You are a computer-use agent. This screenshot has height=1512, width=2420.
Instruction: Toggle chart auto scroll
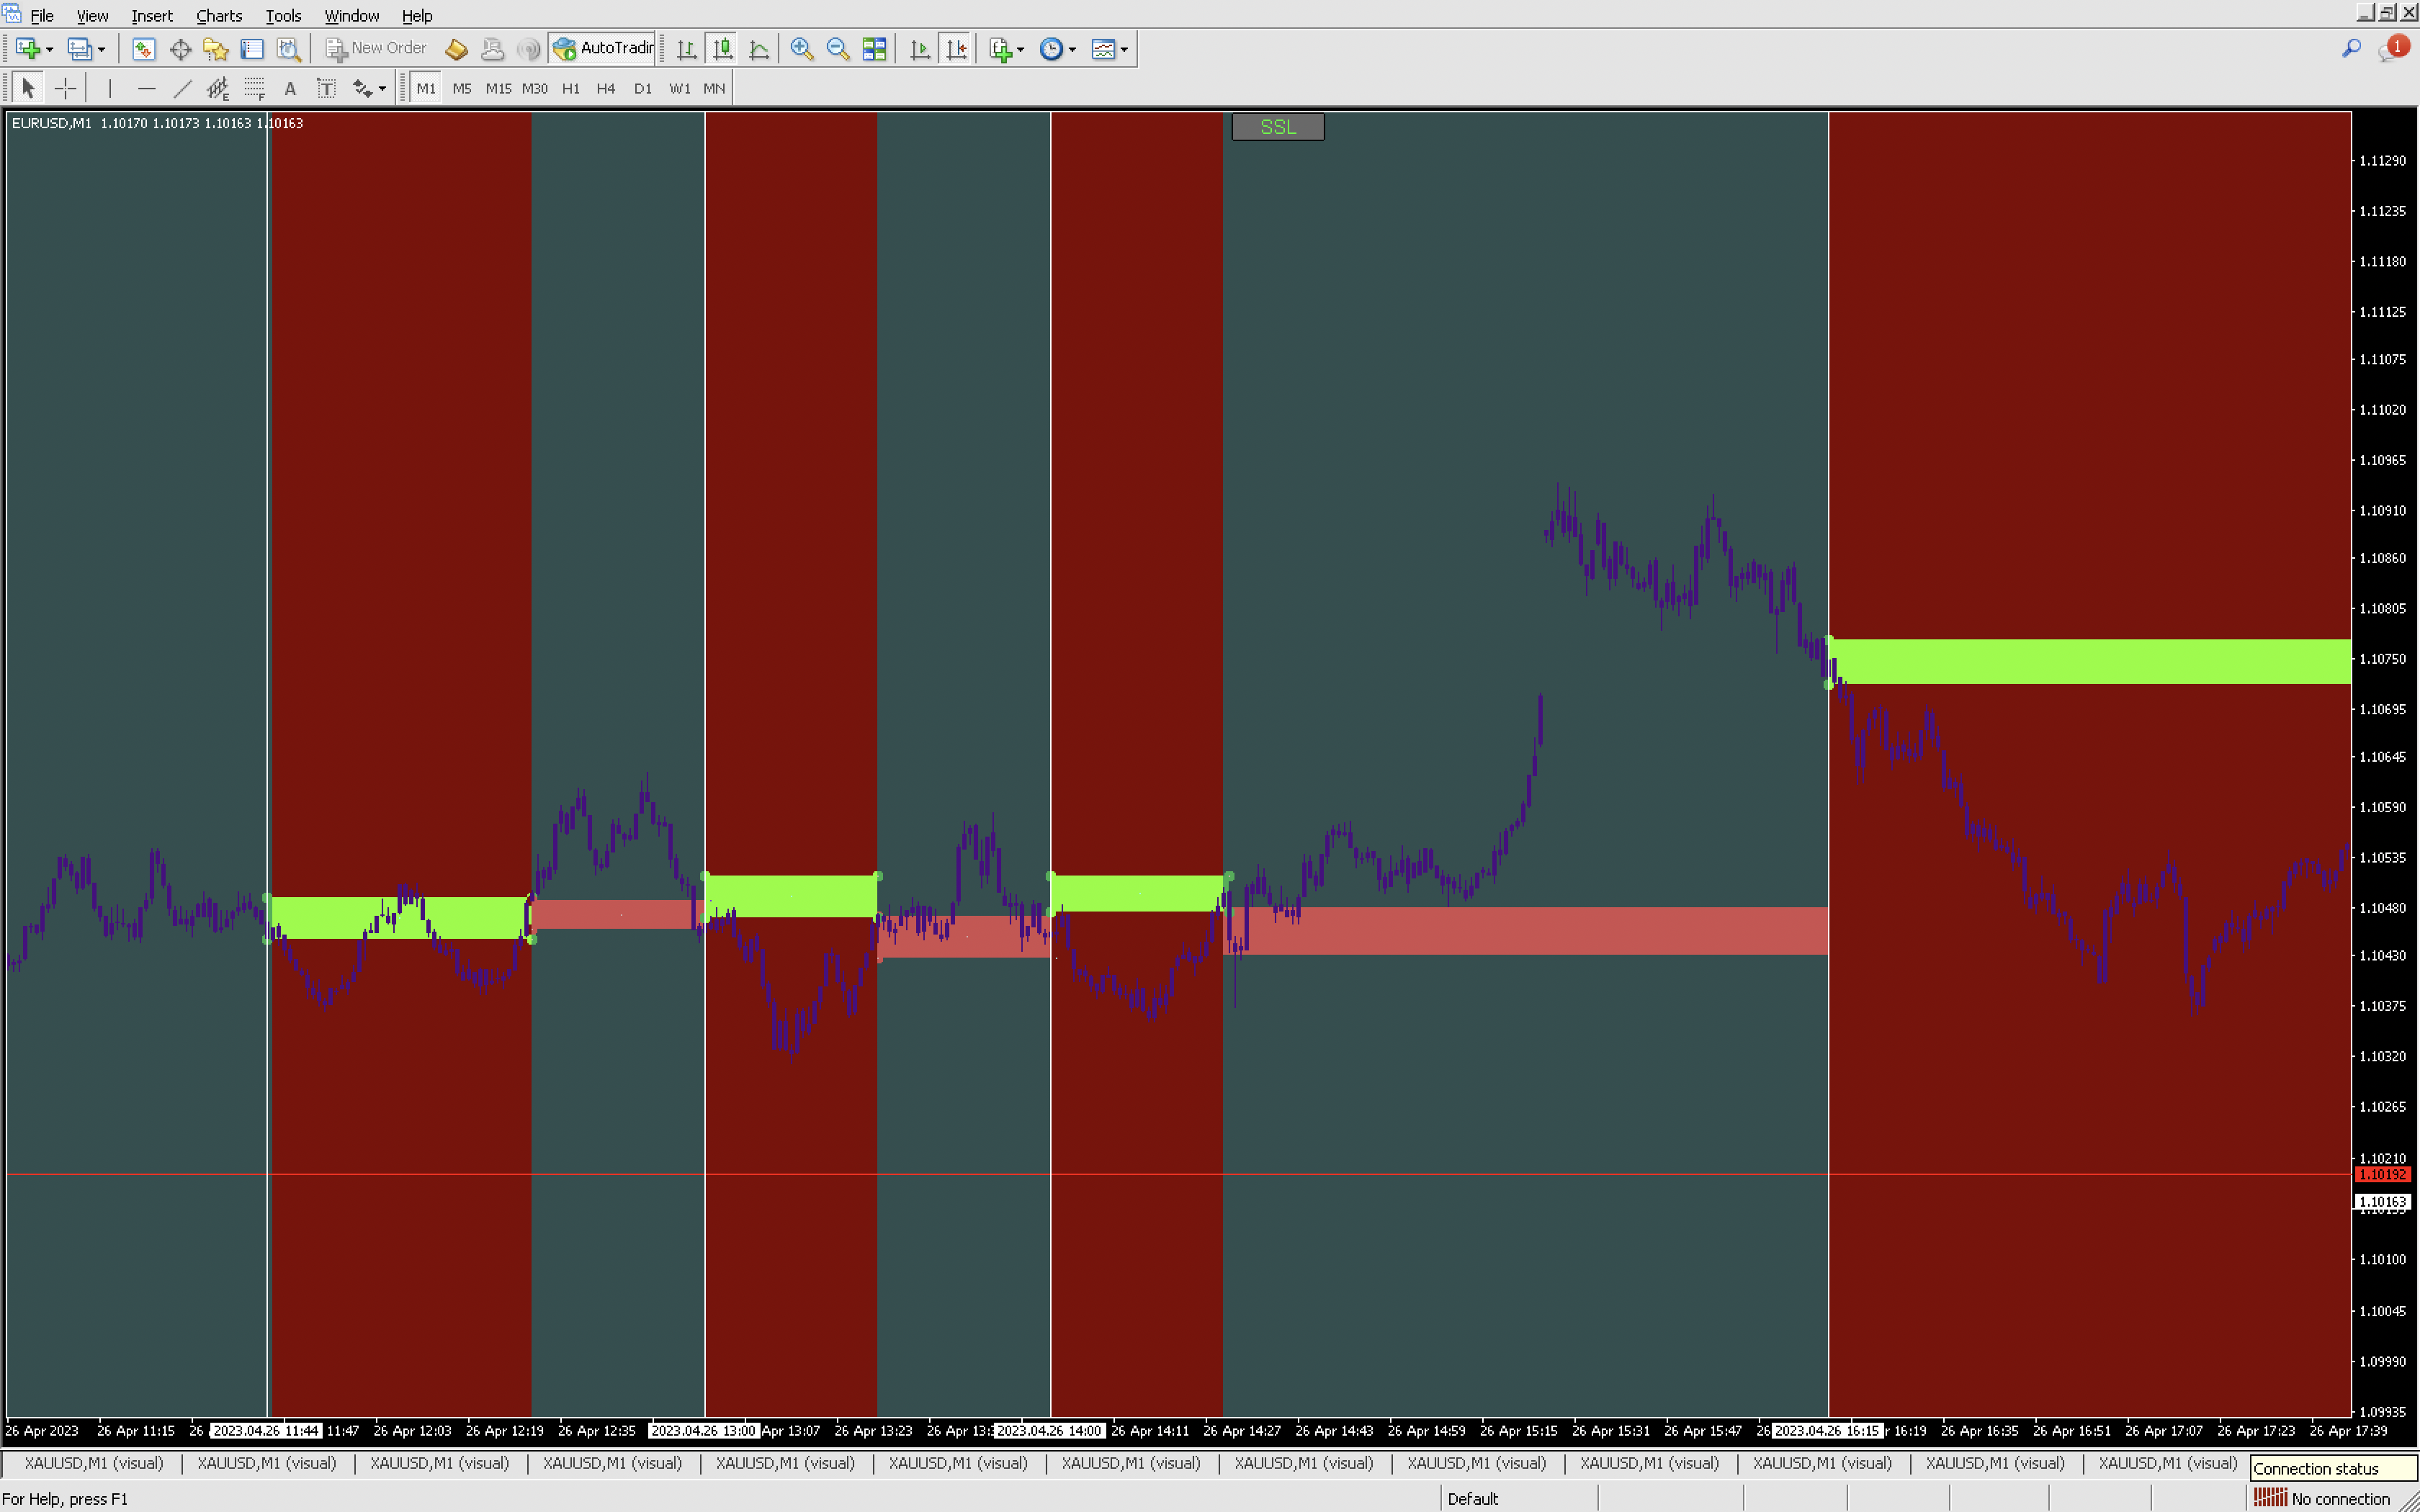pyautogui.click(x=920, y=48)
